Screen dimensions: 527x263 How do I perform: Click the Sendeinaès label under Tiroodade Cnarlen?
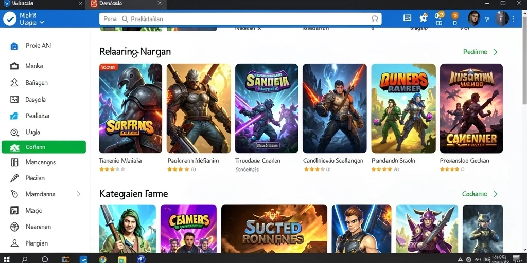[x=247, y=170]
